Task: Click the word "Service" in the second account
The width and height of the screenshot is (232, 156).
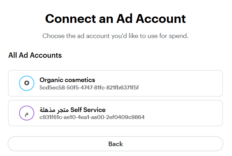Action: coord(95,110)
